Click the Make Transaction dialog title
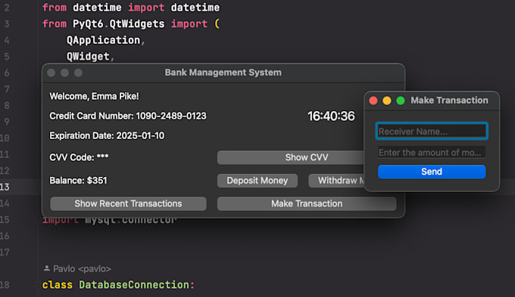Image resolution: width=515 pixels, height=297 pixels. click(x=449, y=101)
